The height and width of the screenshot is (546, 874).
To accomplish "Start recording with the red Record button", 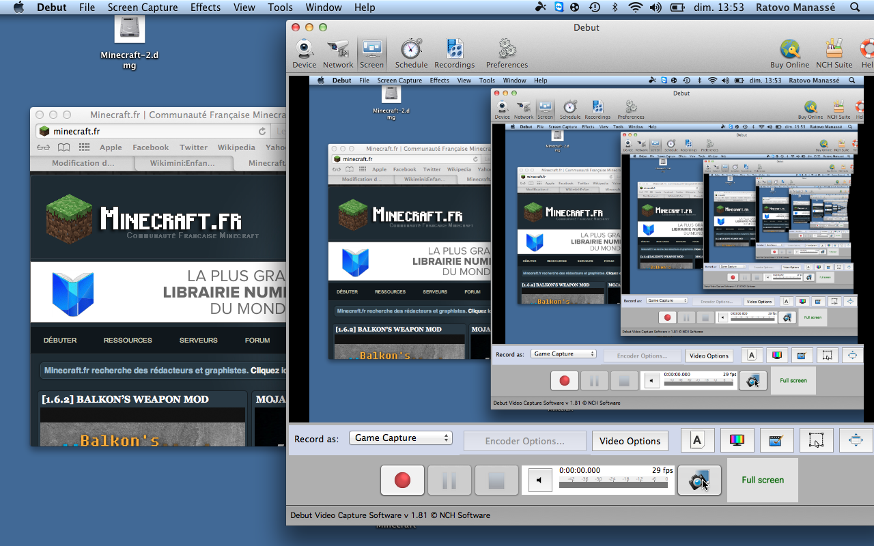I will (402, 480).
